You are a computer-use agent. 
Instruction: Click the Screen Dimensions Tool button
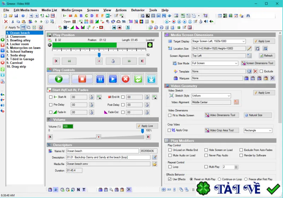click(x=258, y=63)
